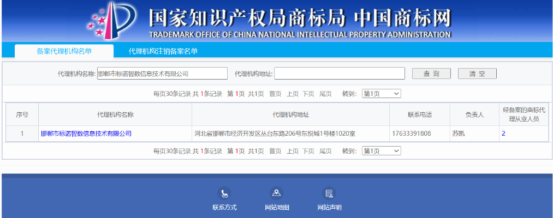Click 网站声明 footer label

[329, 208]
